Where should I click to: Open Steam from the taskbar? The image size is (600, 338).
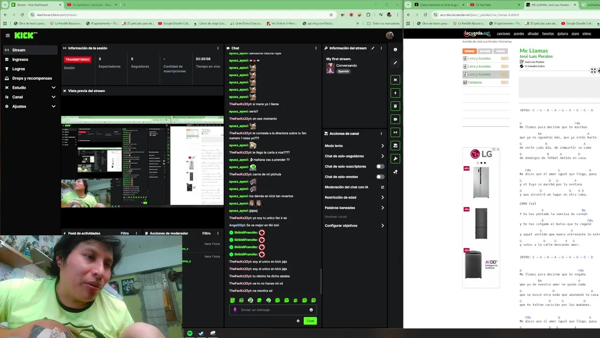[201, 333]
